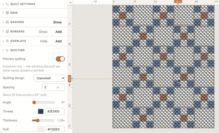Open the Quilting design Clamshell dropdown
This screenshot has width=219, height=133.
coord(49,78)
